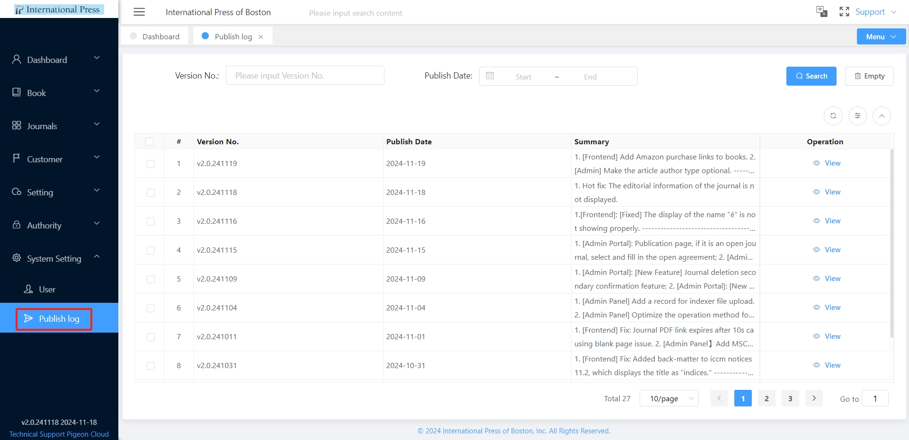Go to previous page arrow
This screenshot has width=909, height=440.
(719, 398)
